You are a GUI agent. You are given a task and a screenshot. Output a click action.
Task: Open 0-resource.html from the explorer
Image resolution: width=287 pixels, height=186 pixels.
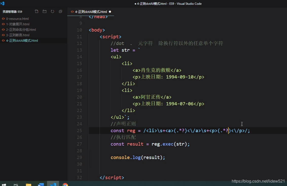click(x=17, y=19)
